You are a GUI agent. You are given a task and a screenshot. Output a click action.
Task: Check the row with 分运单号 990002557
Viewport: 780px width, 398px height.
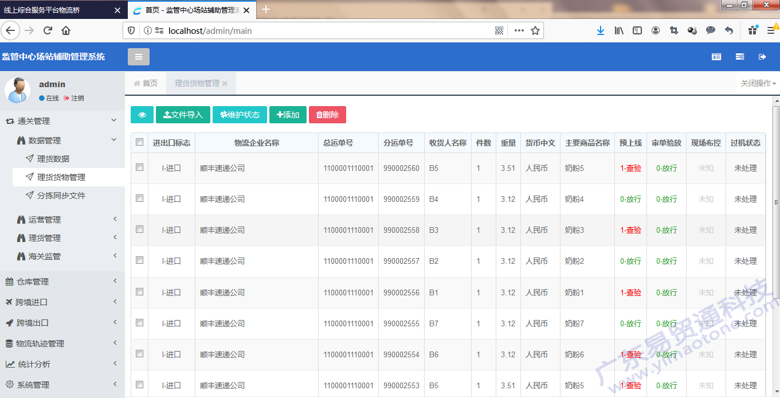(139, 260)
